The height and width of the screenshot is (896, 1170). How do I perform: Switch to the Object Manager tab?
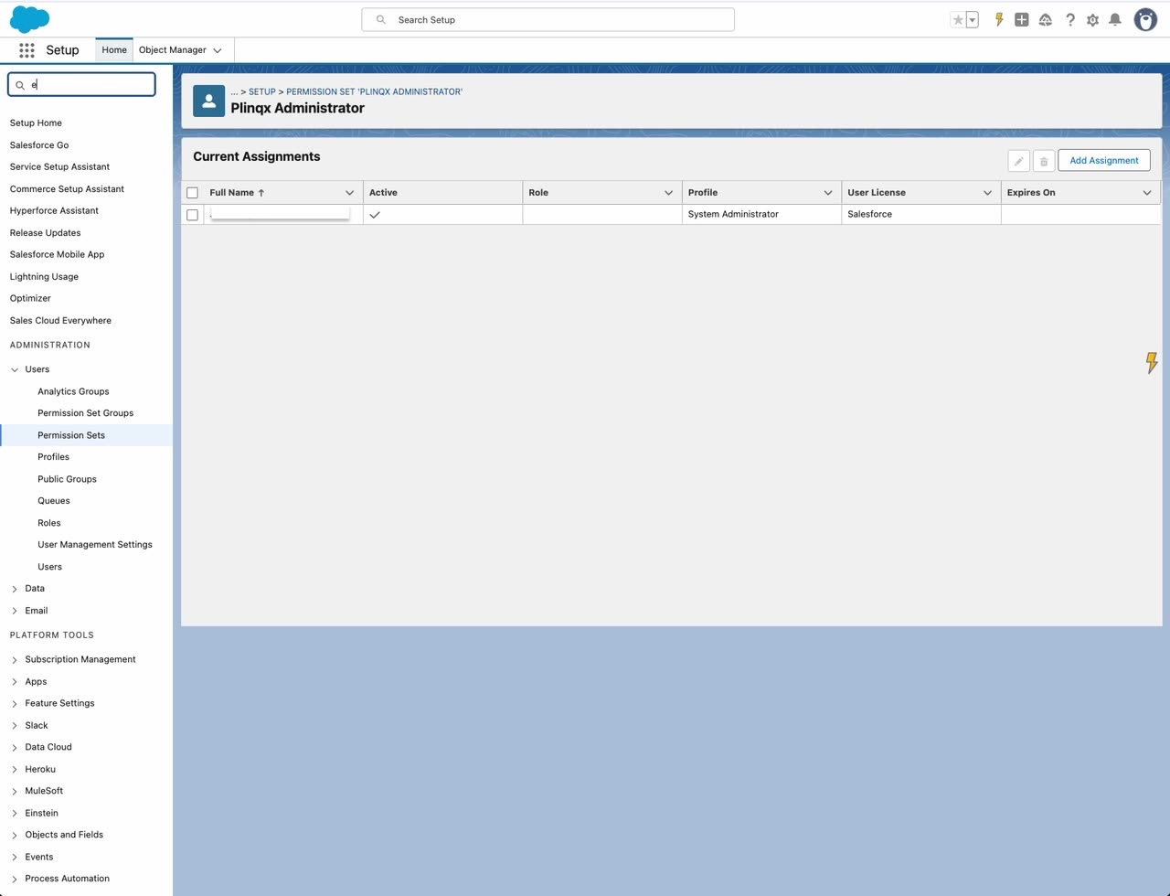pos(173,50)
